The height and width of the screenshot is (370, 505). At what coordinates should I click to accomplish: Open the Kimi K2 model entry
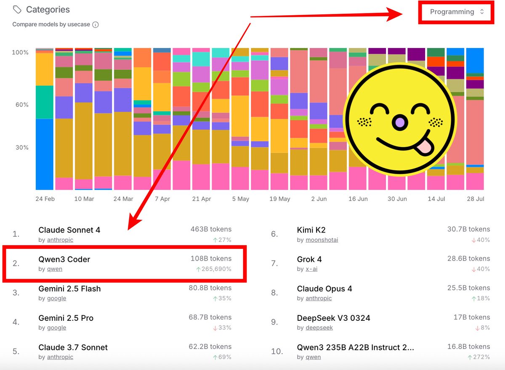coord(311,230)
